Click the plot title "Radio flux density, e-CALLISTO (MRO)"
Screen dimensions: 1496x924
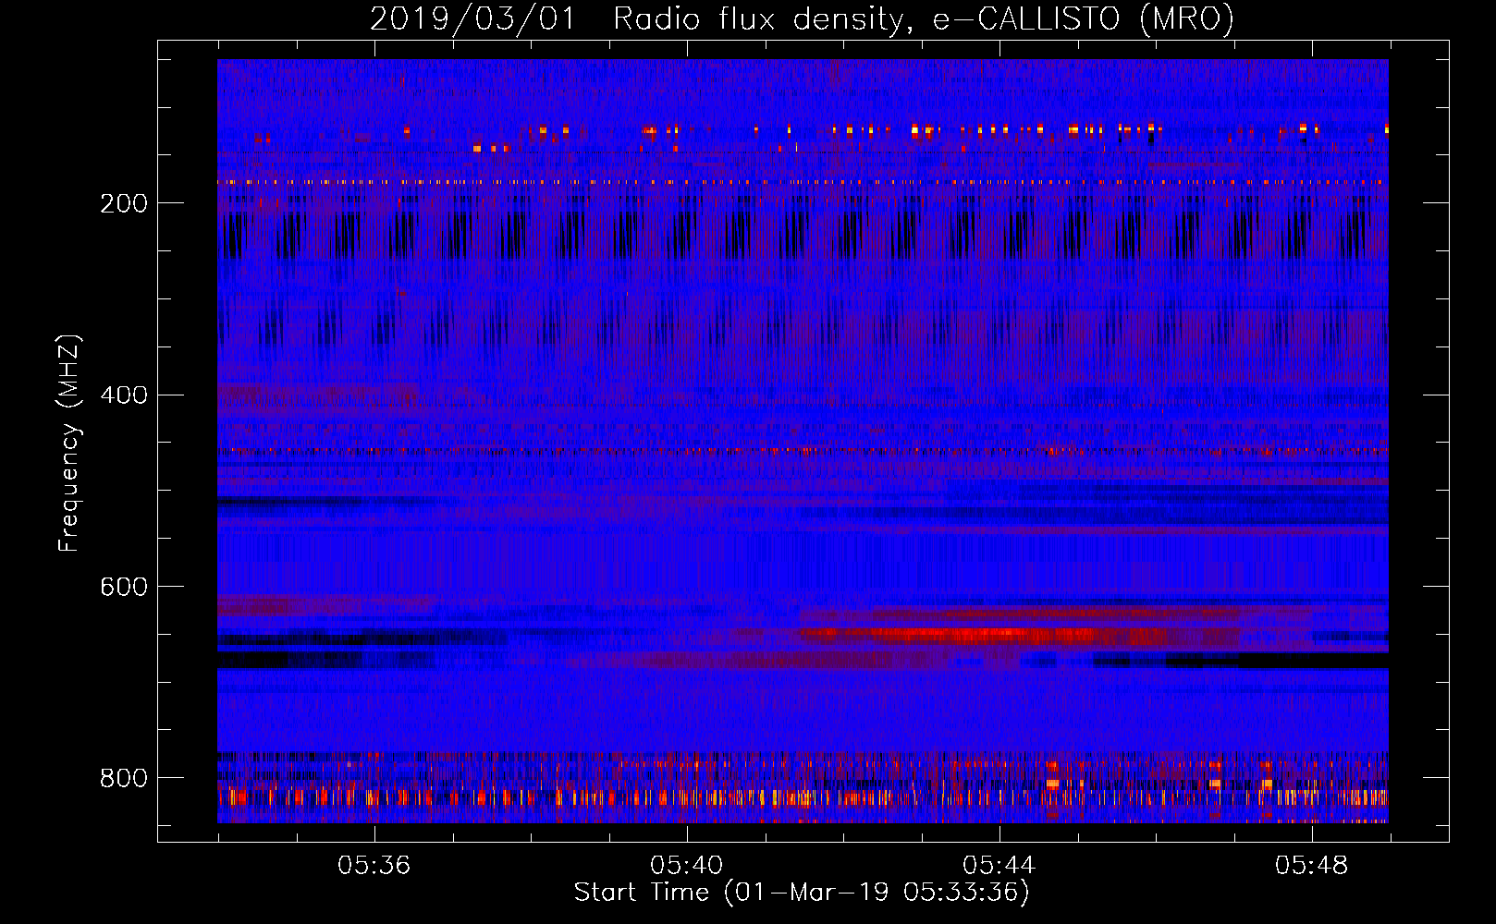(923, 19)
